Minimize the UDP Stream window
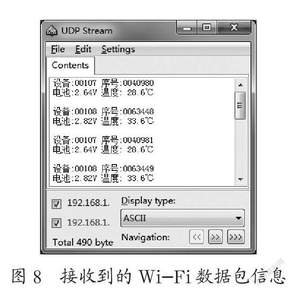This screenshot has width=290, height=291. 187,28
